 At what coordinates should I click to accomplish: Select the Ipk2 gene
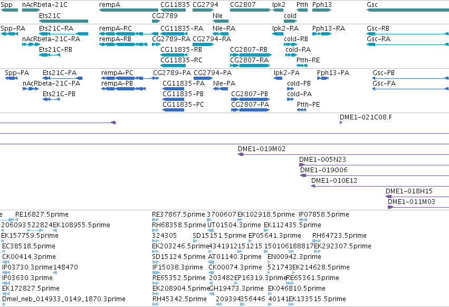278,10
